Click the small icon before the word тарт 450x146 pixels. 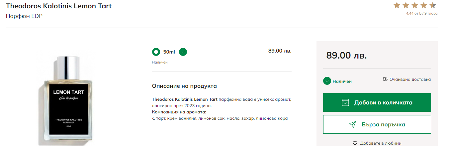(153, 118)
